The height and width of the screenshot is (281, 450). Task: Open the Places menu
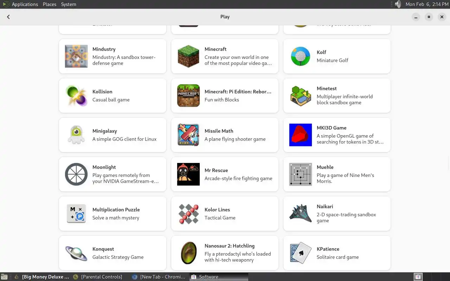(x=50, y=4)
